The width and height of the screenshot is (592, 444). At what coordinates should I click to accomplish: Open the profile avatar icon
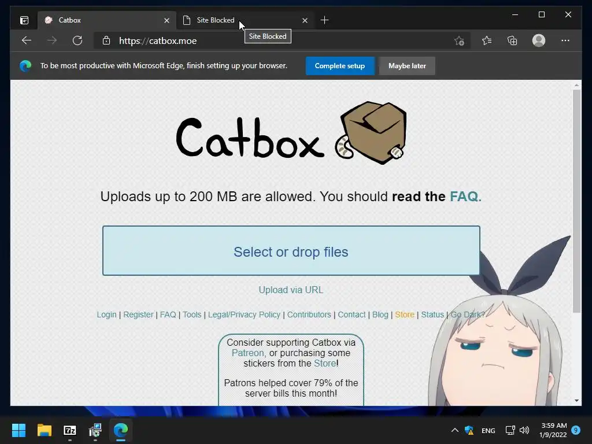539,40
